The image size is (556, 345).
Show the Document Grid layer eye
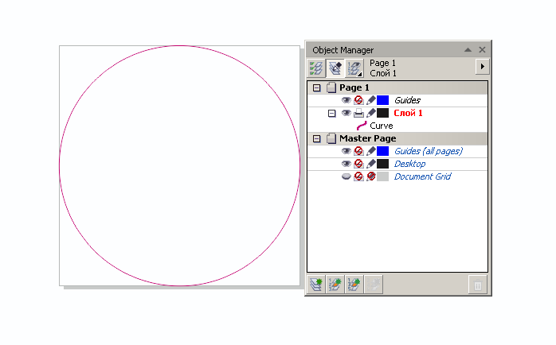pos(346,176)
